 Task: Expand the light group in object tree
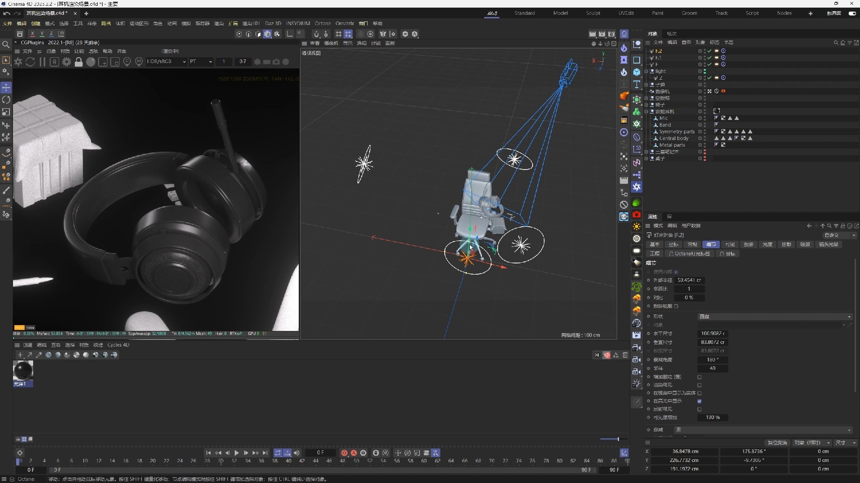646,71
